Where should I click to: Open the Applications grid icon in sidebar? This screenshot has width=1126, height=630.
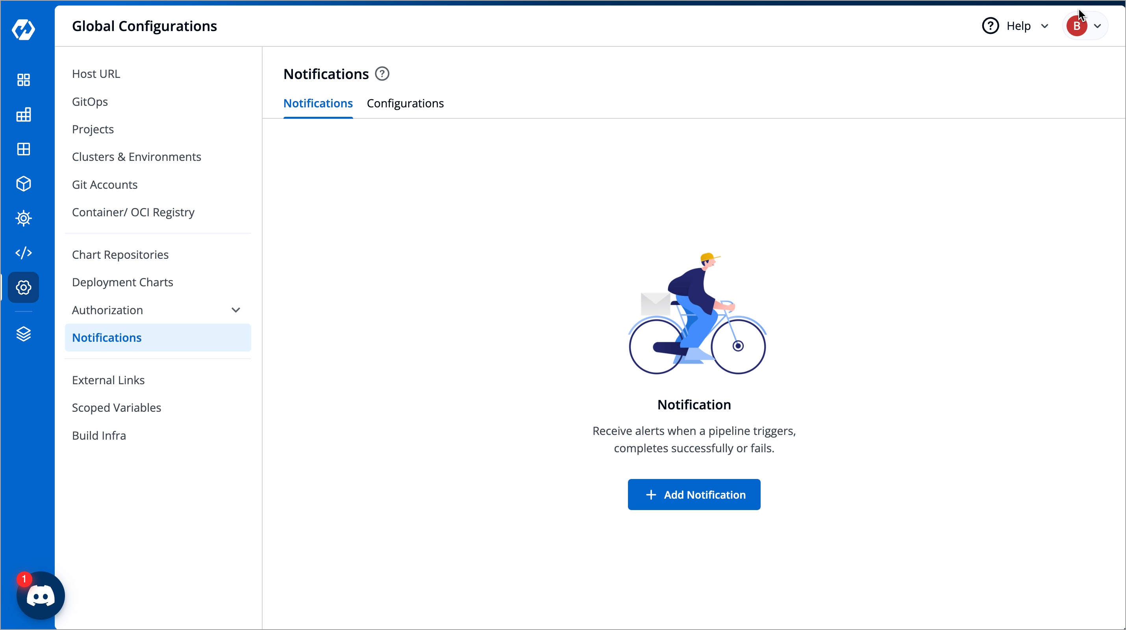coord(23,79)
